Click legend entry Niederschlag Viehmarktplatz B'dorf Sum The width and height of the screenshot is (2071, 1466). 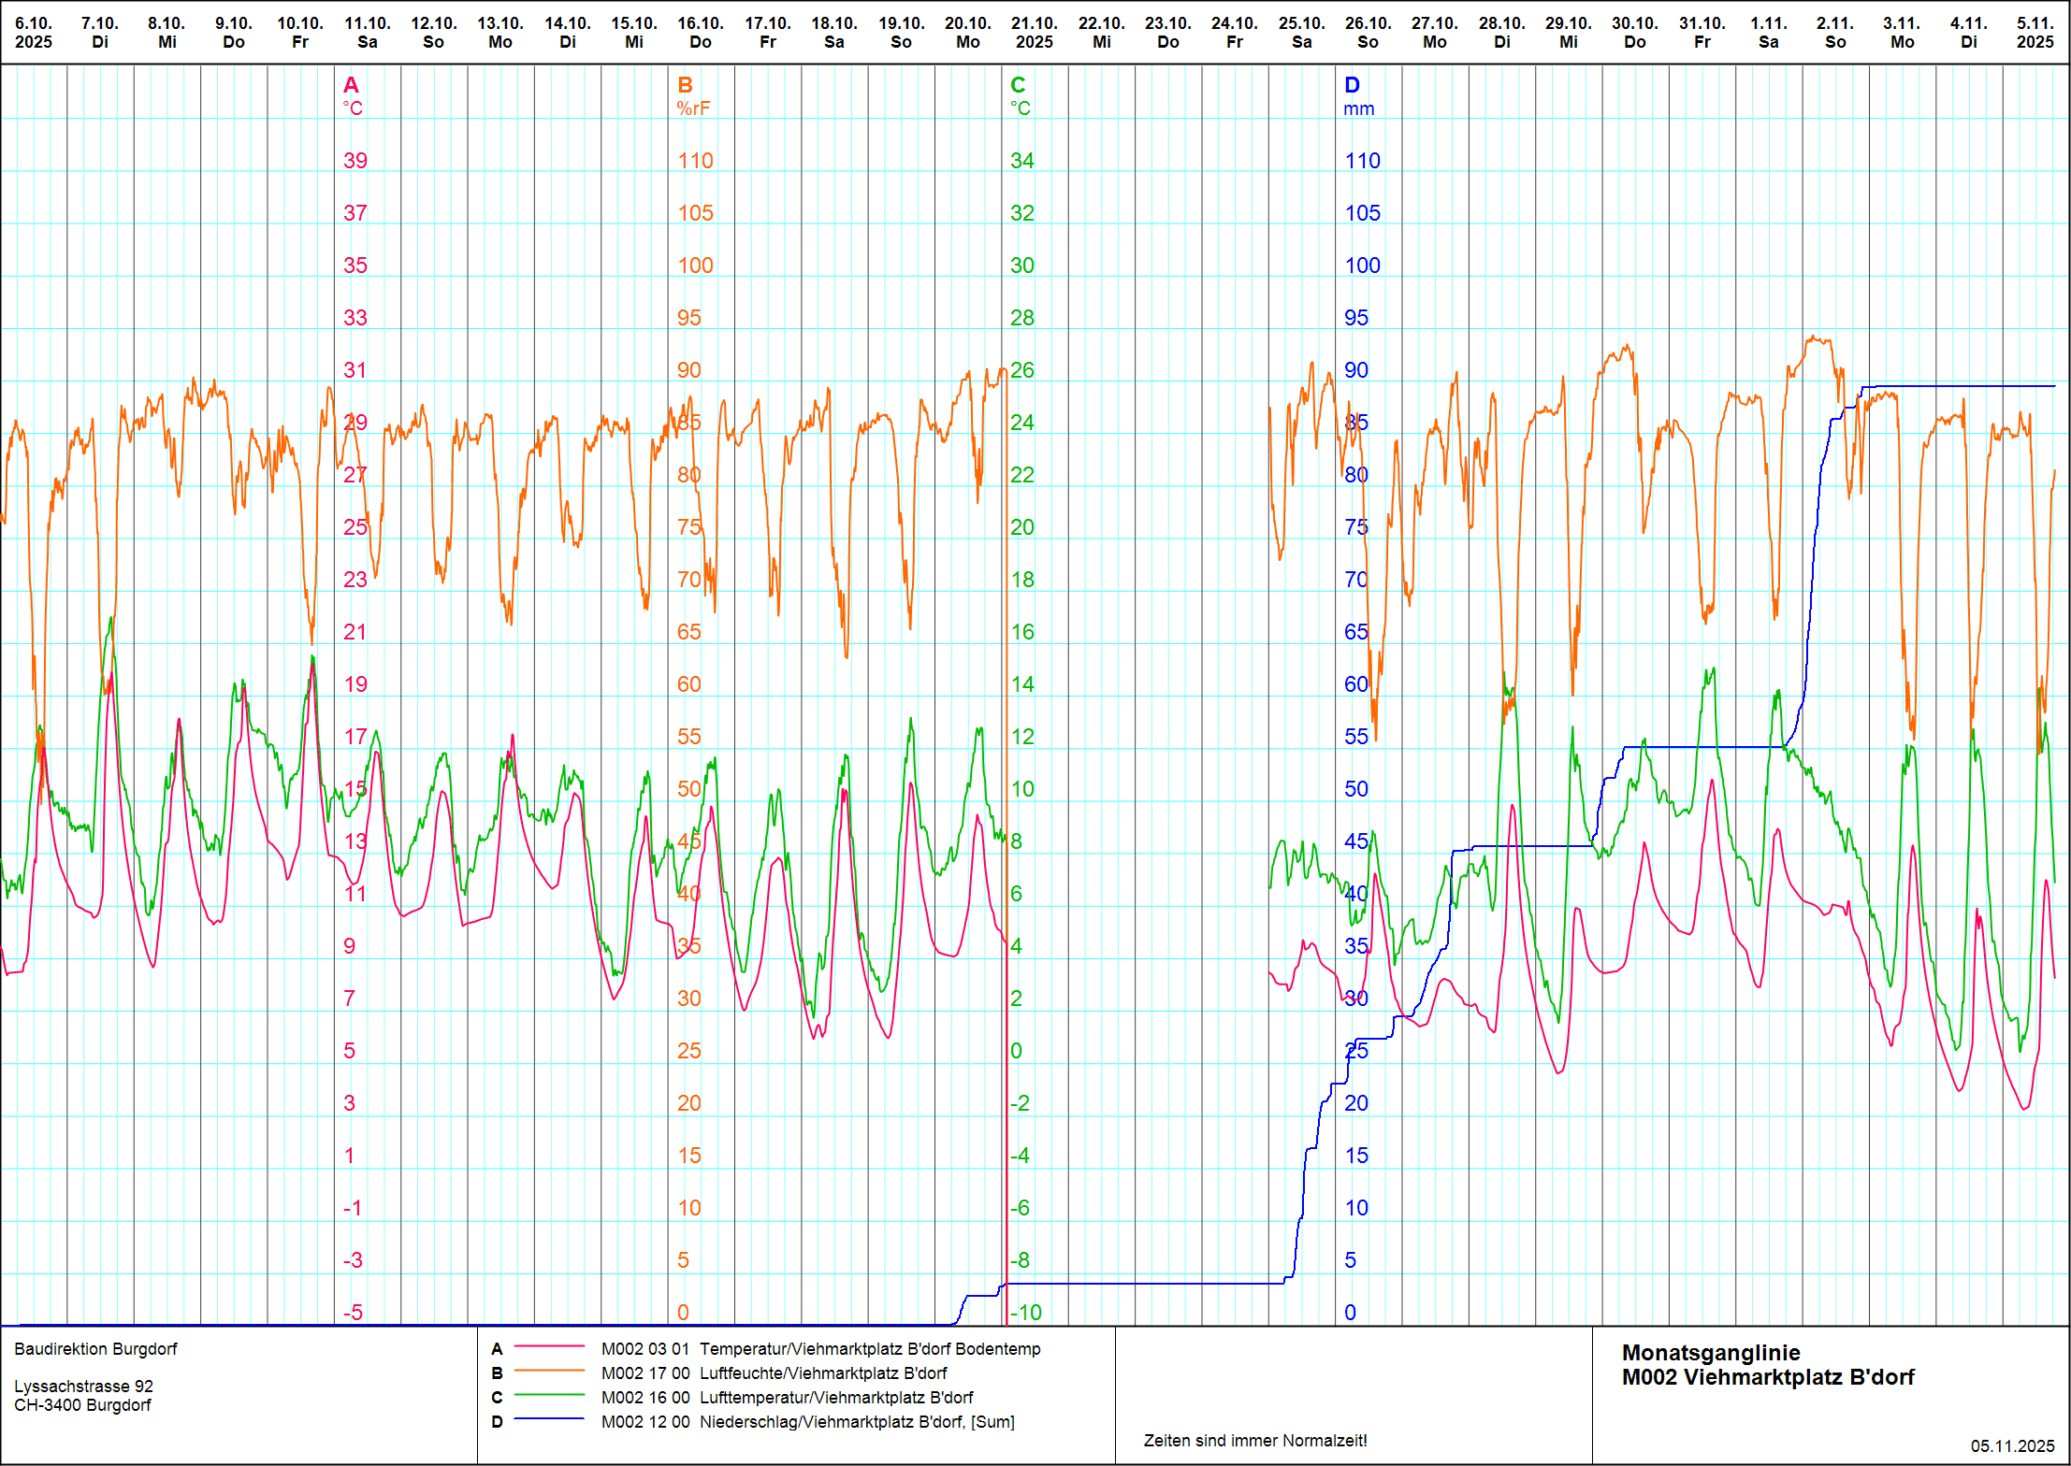[x=857, y=1421]
